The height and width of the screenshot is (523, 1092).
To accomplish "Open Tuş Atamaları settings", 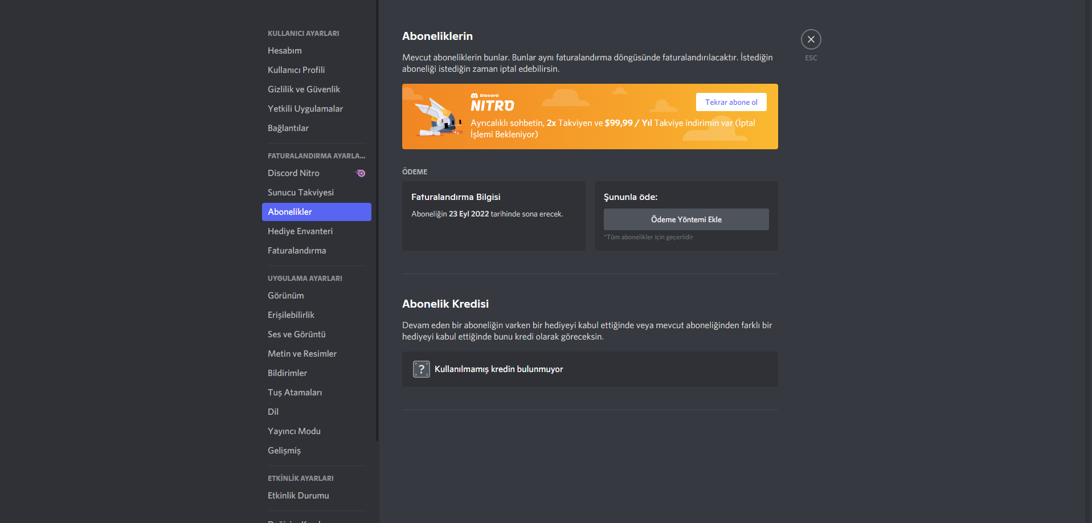I will point(316,393).
